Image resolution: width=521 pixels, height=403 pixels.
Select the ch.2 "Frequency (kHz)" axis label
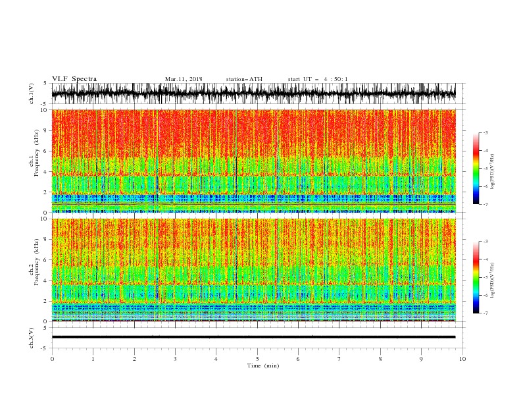[x=37, y=262]
